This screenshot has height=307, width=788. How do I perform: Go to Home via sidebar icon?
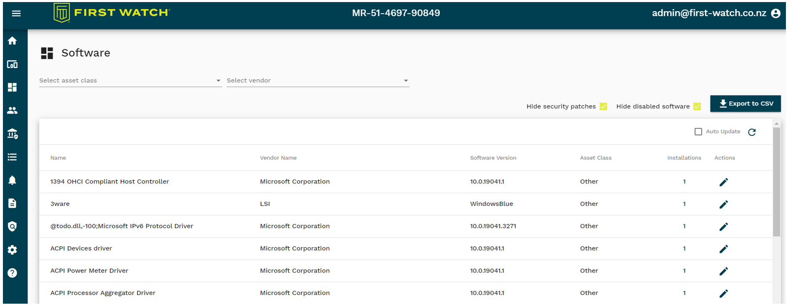click(12, 41)
